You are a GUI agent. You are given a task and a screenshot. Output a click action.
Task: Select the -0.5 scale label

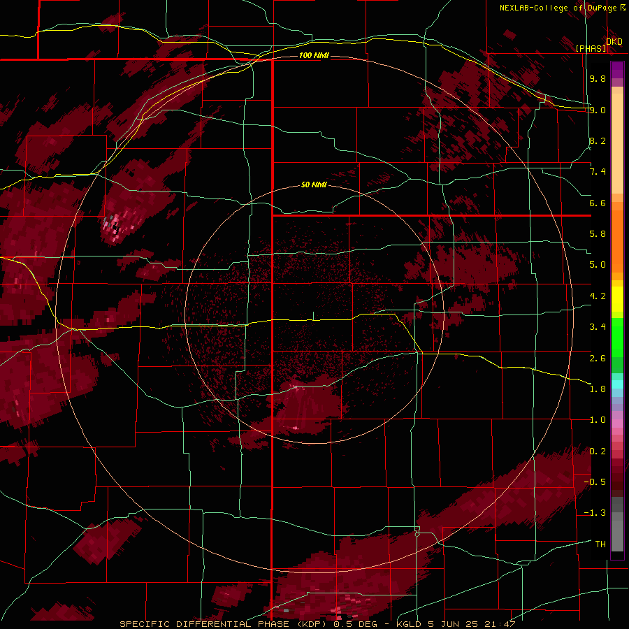[x=595, y=482]
